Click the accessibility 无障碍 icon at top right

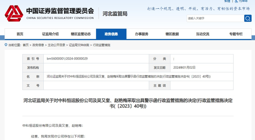(236, 1)
